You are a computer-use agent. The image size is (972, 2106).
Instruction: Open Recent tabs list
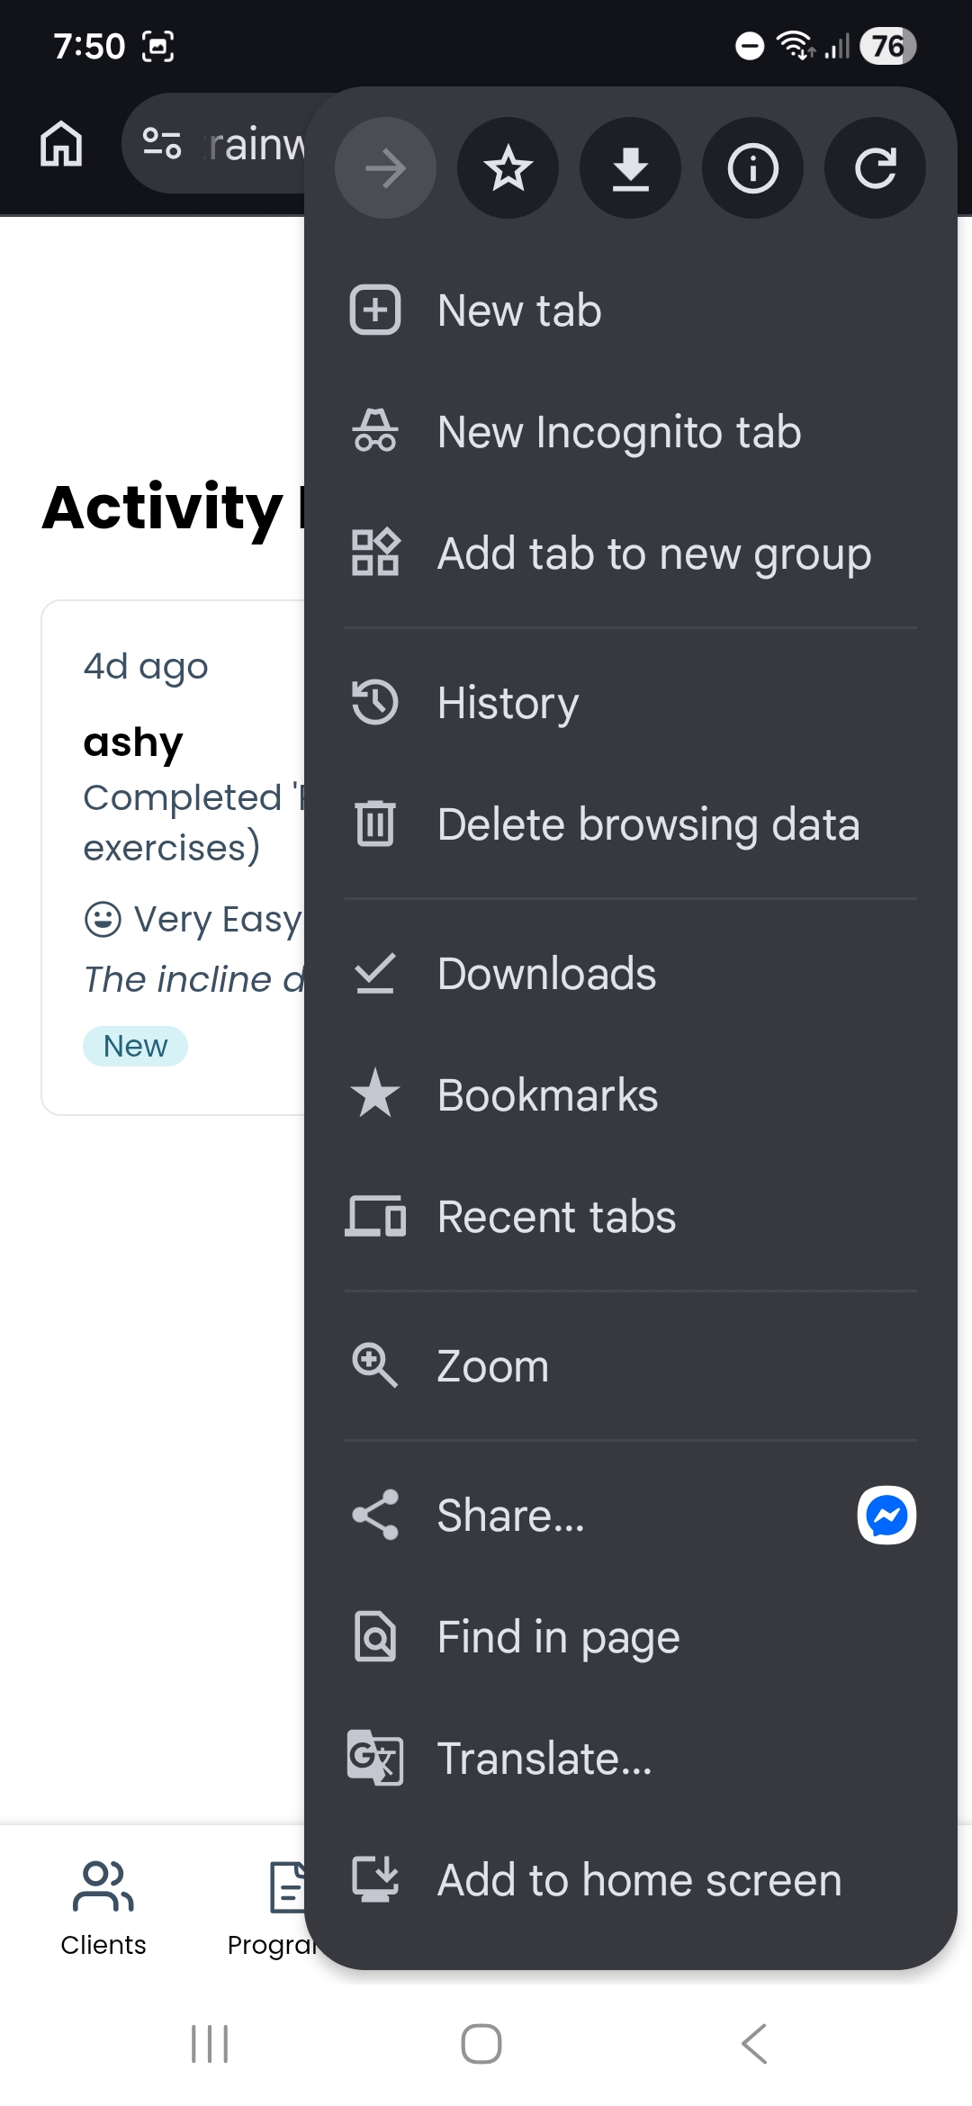click(x=555, y=1215)
